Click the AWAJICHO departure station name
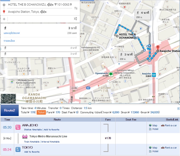 coord(30,125)
